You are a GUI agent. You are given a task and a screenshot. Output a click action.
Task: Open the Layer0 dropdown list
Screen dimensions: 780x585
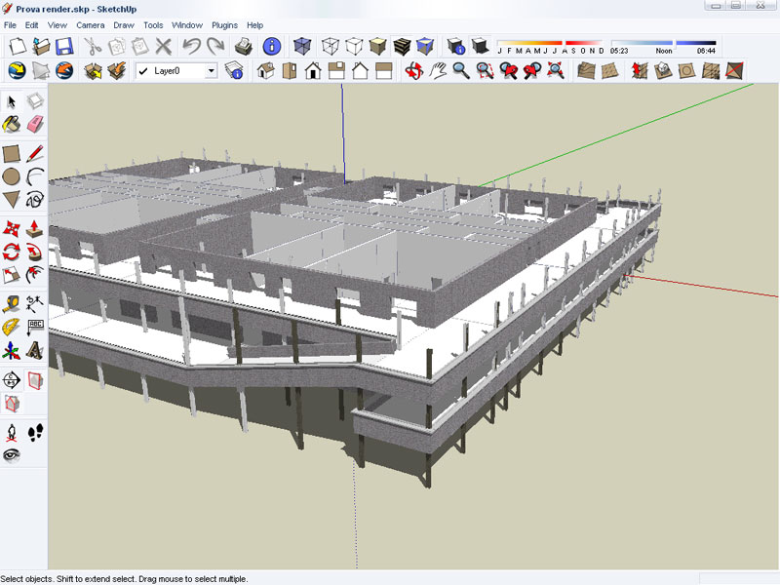click(x=211, y=71)
